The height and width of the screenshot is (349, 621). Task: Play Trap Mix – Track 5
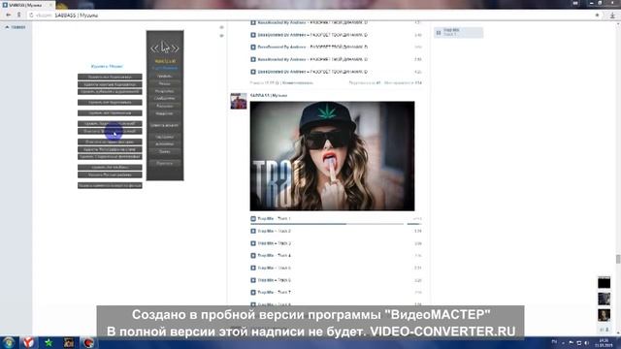pos(253,268)
